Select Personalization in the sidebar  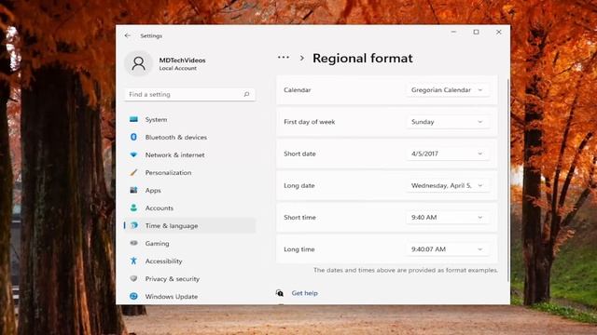point(189,172)
